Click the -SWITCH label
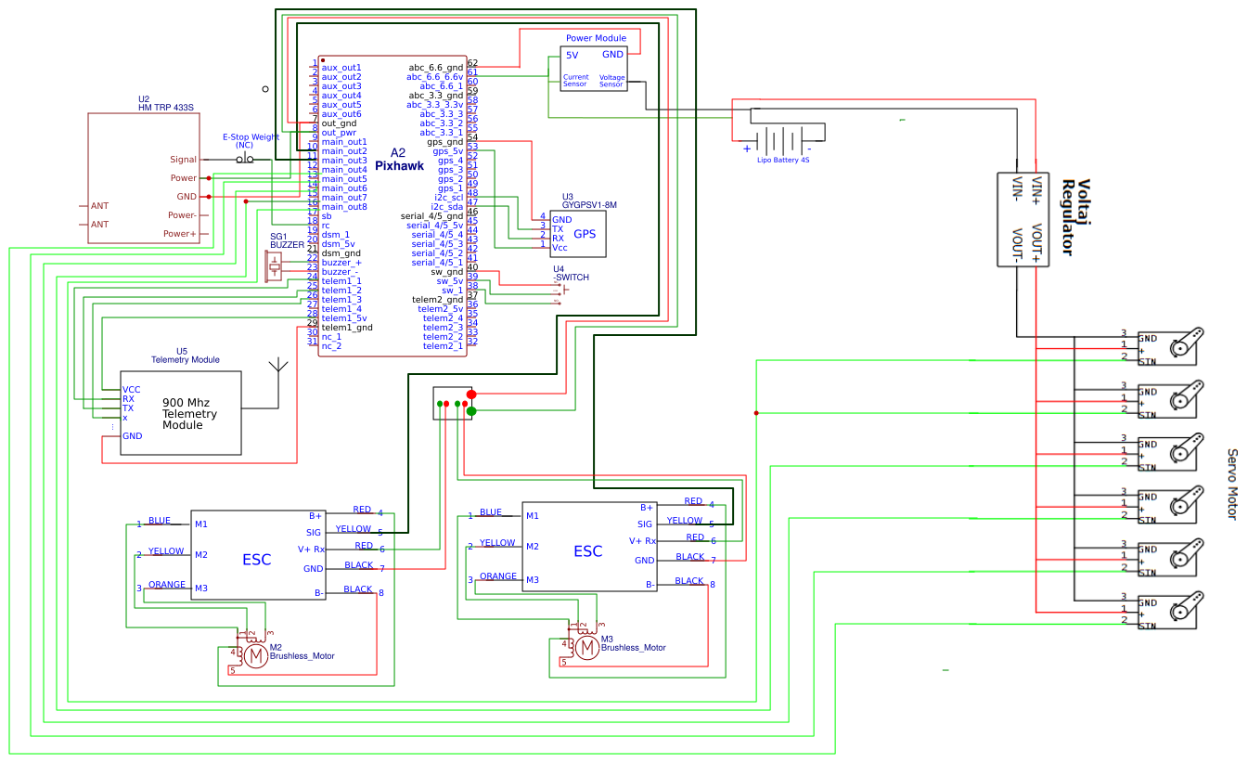Screen dimensions: 1248x763 [x=571, y=278]
